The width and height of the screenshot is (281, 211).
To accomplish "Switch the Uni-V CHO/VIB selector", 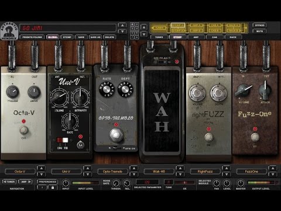I will (x=63, y=140).
